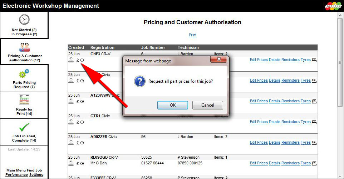Open Reminders for GTR1 Civic job
The width and height of the screenshot is (344, 179).
click(x=290, y=122)
